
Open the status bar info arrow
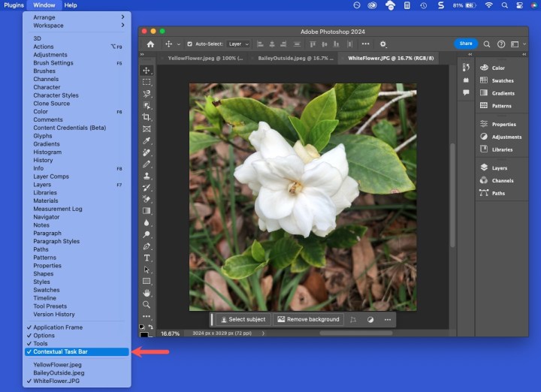(263, 333)
